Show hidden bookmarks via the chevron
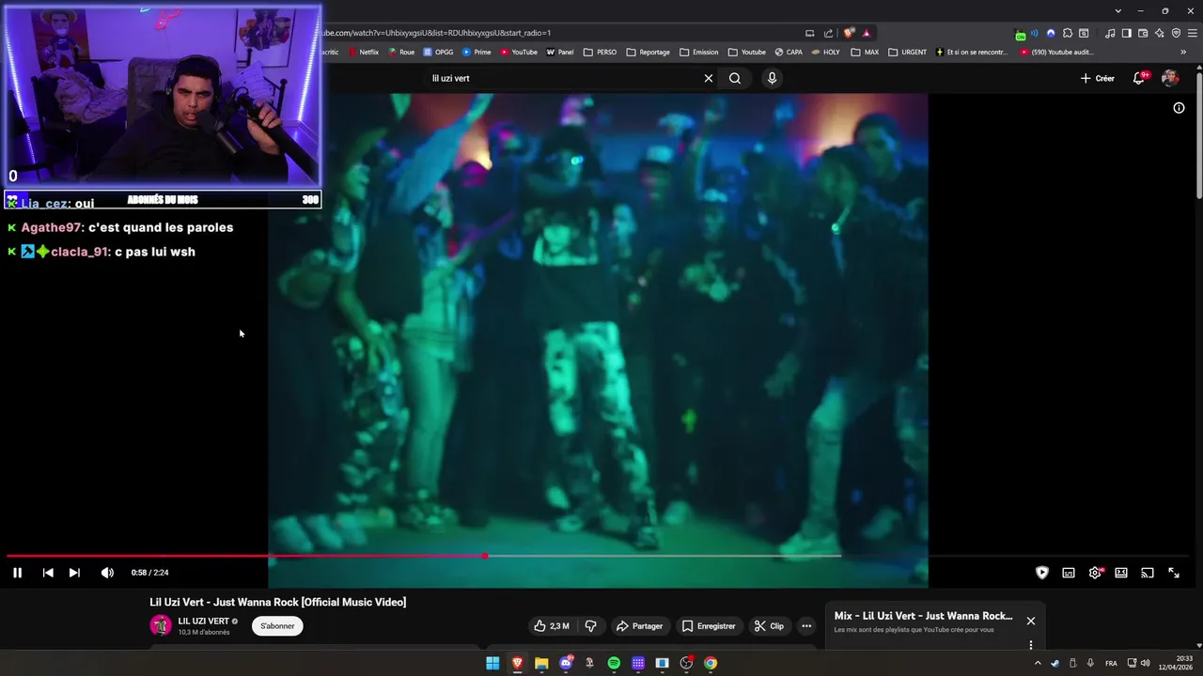1203x676 pixels. (1183, 53)
